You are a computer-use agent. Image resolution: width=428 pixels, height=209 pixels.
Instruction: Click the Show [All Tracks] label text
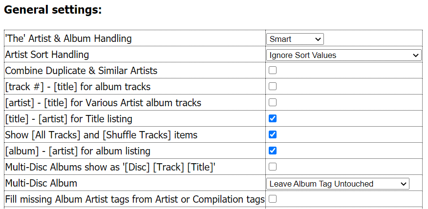101,134
